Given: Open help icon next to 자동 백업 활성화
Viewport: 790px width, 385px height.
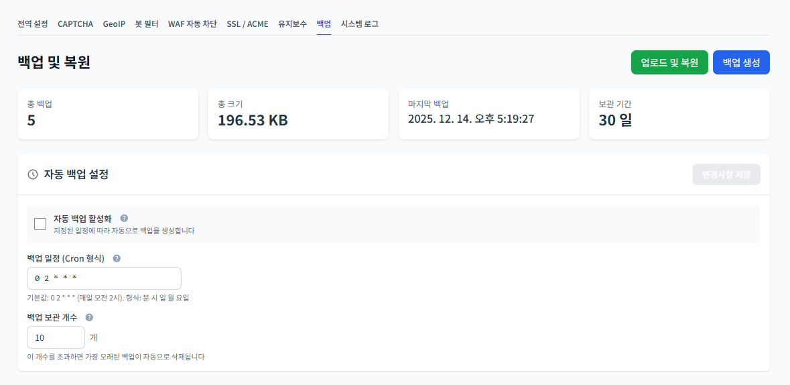Looking at the screenshot, I should pos(124,219).
